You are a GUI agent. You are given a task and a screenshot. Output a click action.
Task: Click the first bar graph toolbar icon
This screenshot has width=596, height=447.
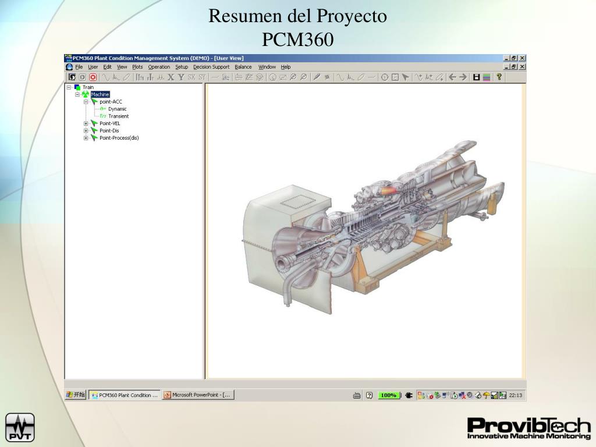[x=140, y=77]
